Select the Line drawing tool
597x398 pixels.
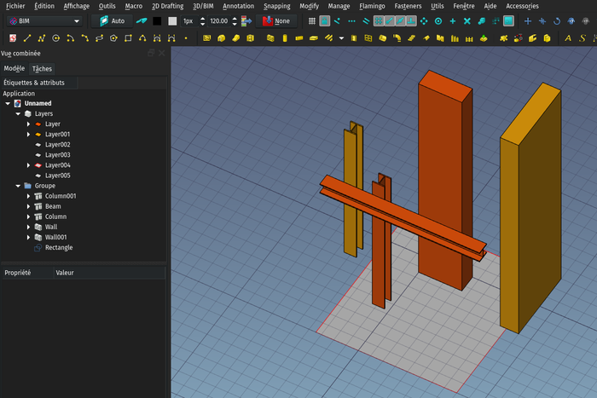[27, 37]
